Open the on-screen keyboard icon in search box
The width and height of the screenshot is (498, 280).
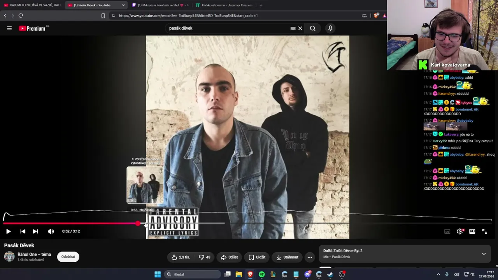[293, 28]
